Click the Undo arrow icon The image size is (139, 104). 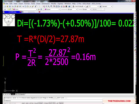[36, 6]
